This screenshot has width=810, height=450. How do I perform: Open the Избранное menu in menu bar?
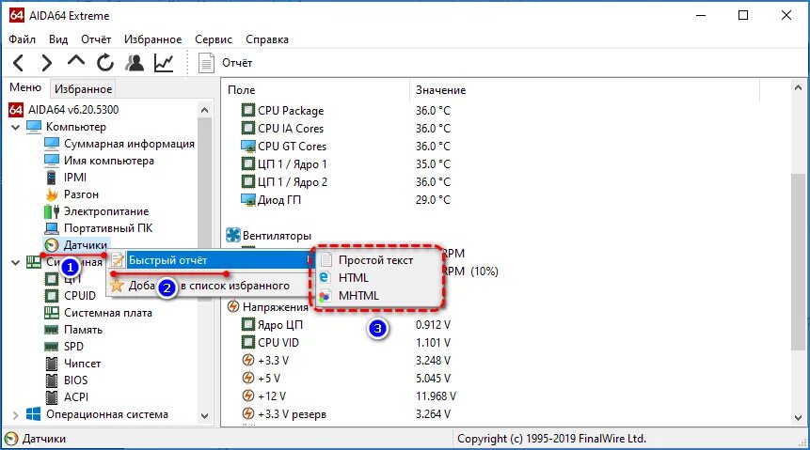(x=153, y=39)
